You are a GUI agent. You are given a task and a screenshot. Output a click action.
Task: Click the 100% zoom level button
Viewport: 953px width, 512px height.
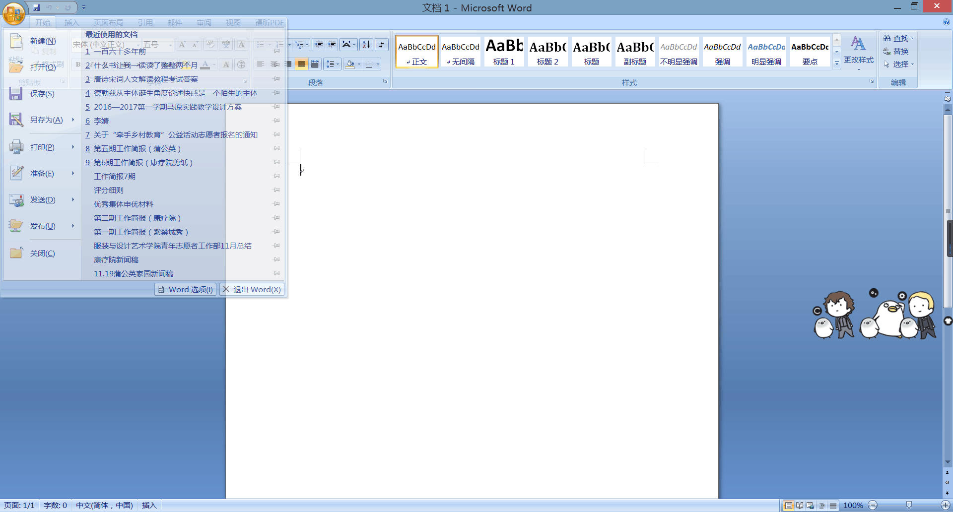click(853, 505)
